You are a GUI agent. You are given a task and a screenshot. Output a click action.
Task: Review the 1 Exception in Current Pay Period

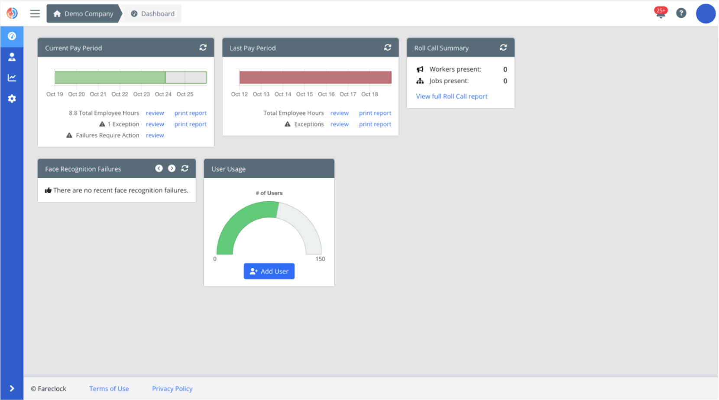(155, 124)
